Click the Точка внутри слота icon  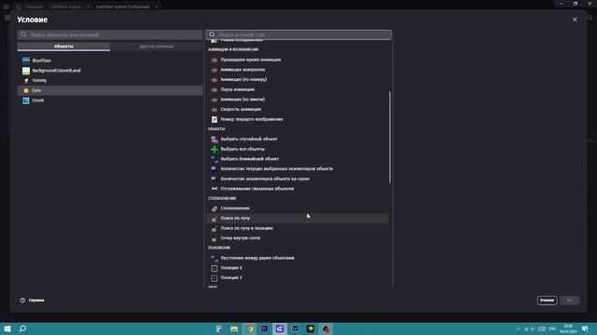pyautogui.click(x=215, y=238)
